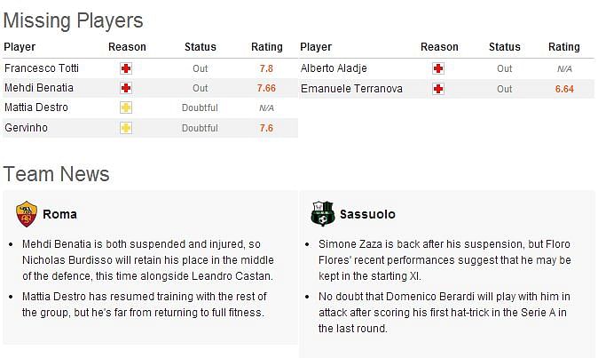Click Terranova's 6.64 rating value
The height and width of the screenshot is (358, 598).
point(564,89)
